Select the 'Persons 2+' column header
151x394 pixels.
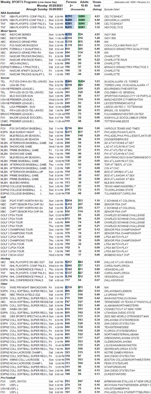pos(71,4)
